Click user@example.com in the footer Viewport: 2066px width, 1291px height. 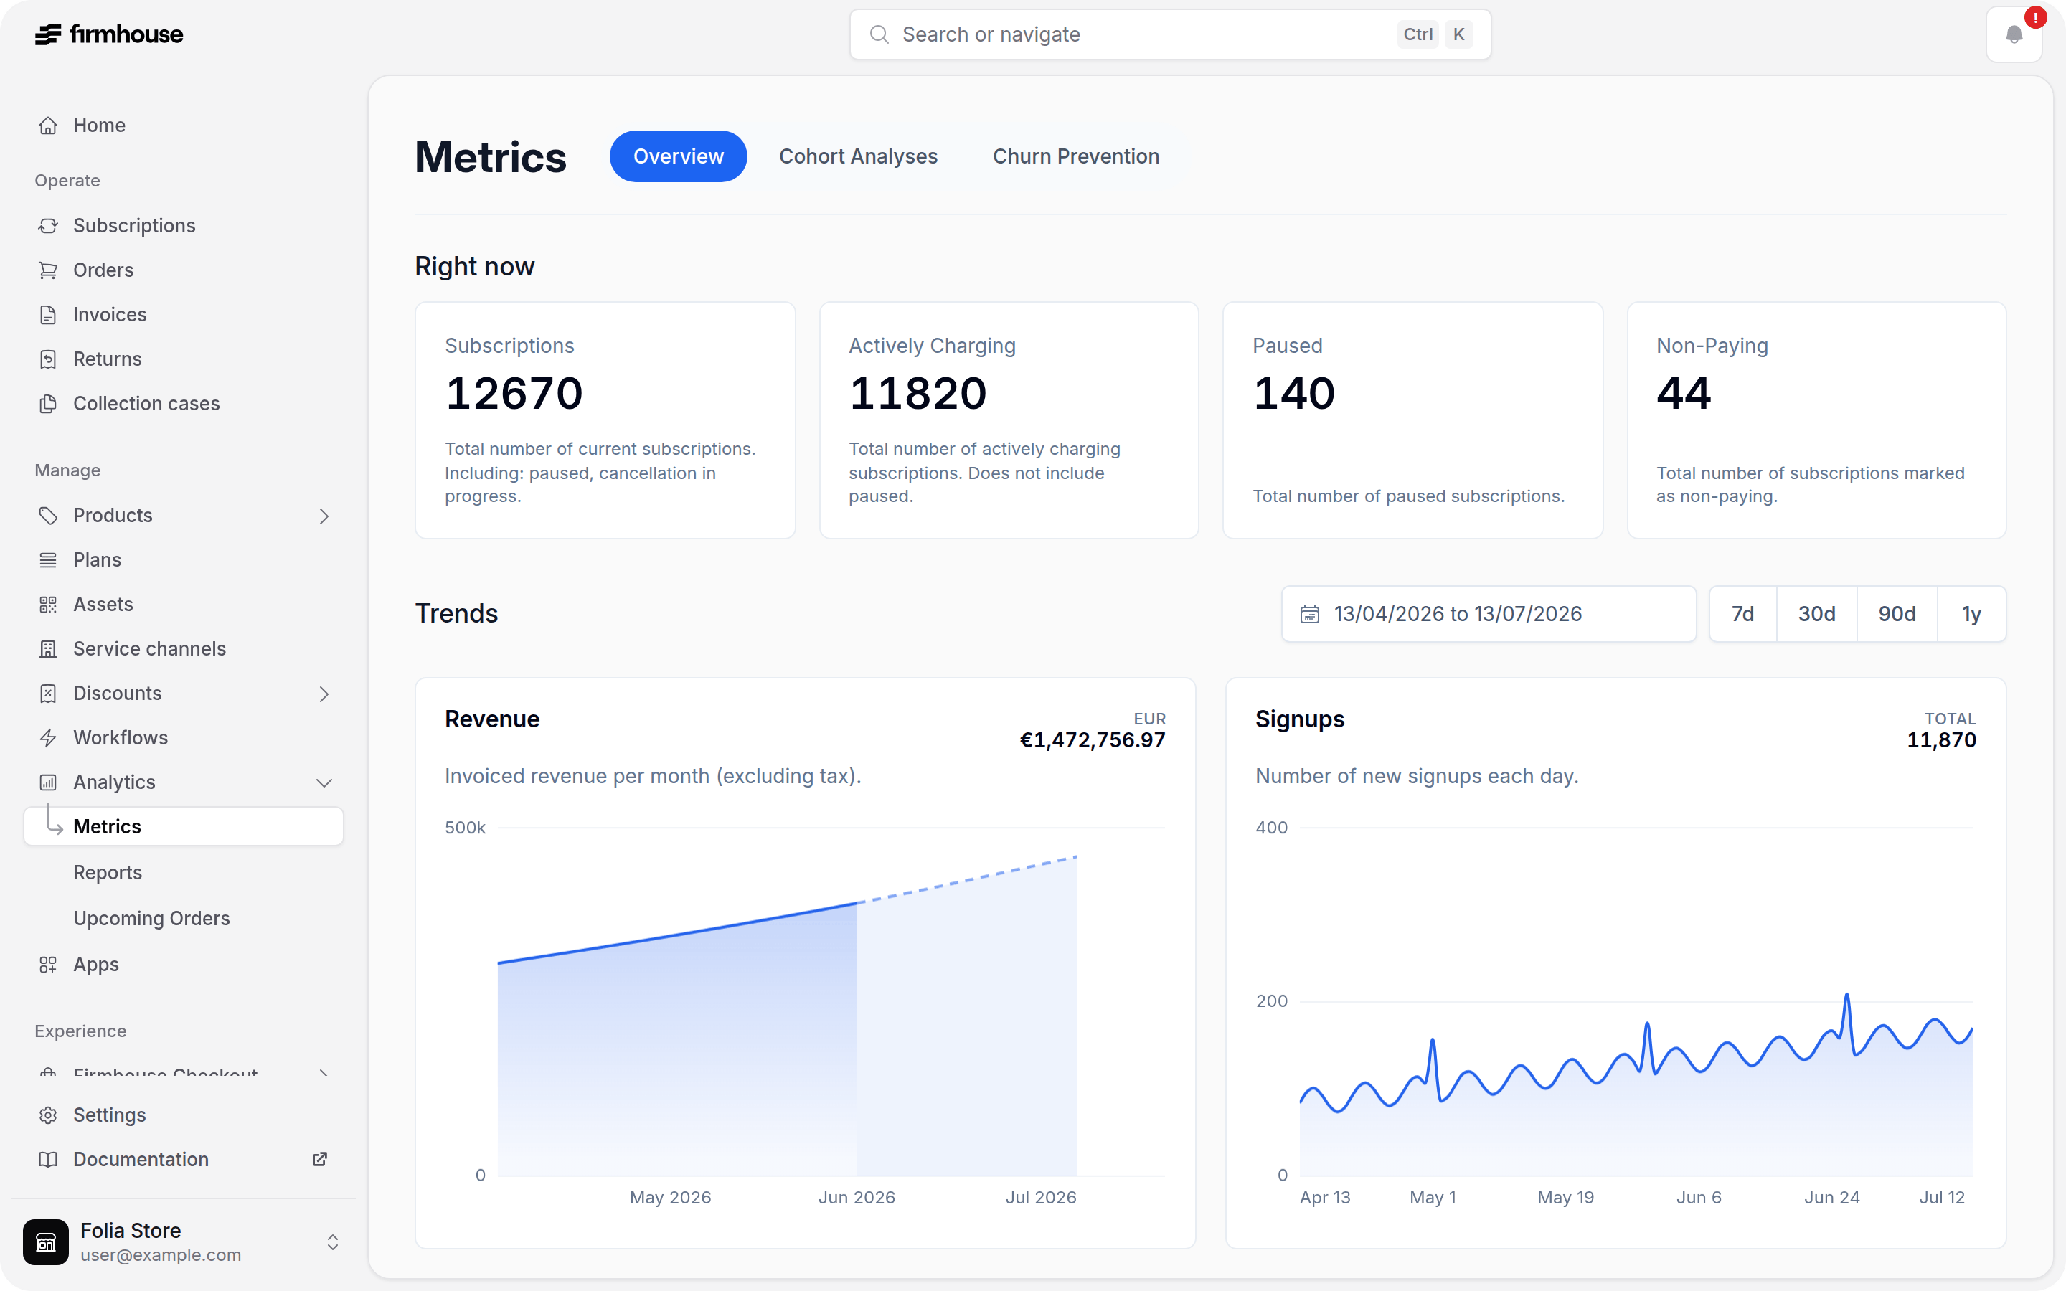(161, 1255)
